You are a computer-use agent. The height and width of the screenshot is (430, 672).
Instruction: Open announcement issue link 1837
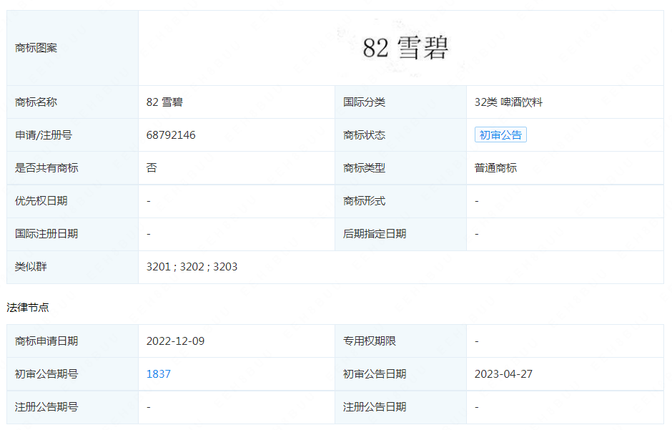coord(159,374)
